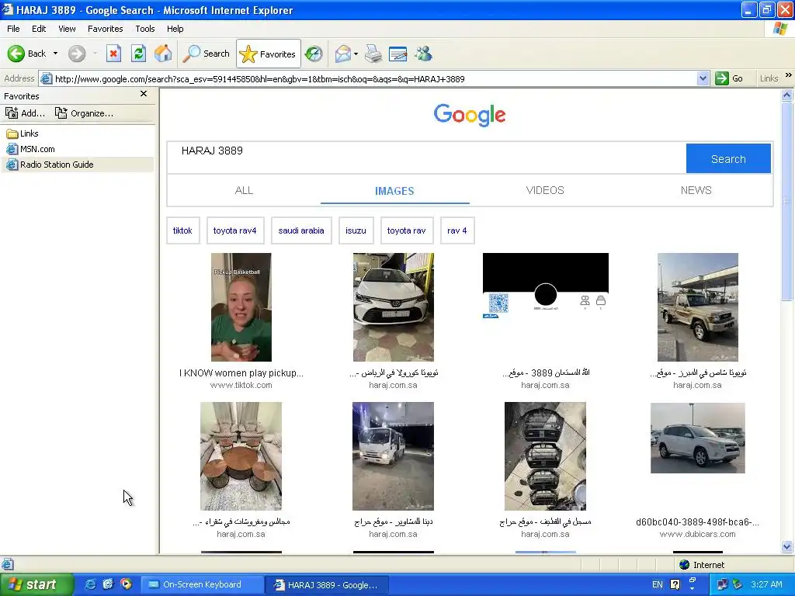Click the green Go button
Image resolution: width=795 pixels, height=596 pixels.
click(730, 79)
